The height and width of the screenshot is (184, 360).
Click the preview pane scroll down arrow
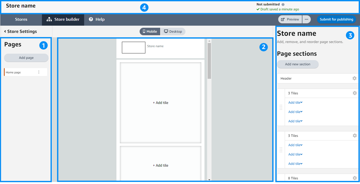click(x=209, y=179)
